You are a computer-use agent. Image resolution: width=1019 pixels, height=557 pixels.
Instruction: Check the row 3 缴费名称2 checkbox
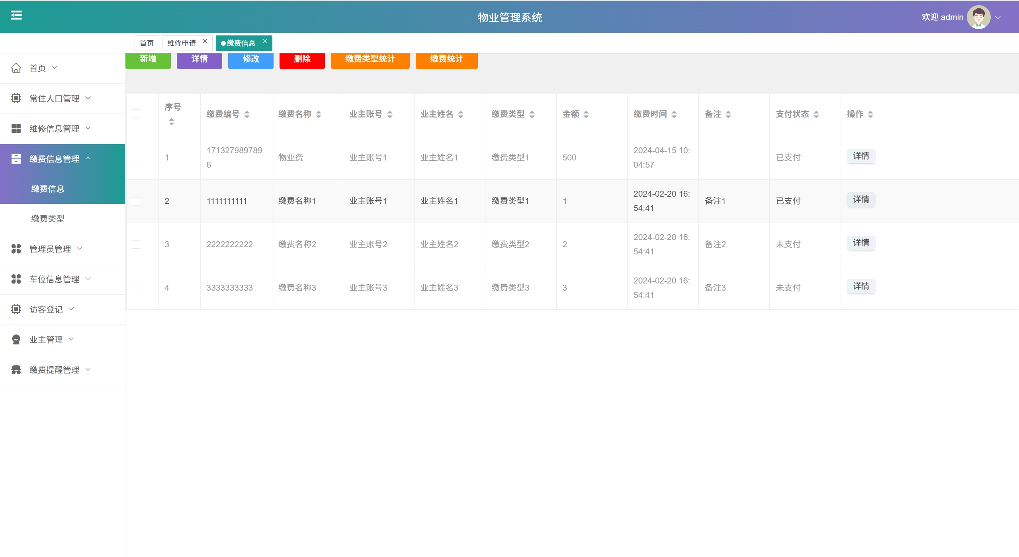click(136, 244)
